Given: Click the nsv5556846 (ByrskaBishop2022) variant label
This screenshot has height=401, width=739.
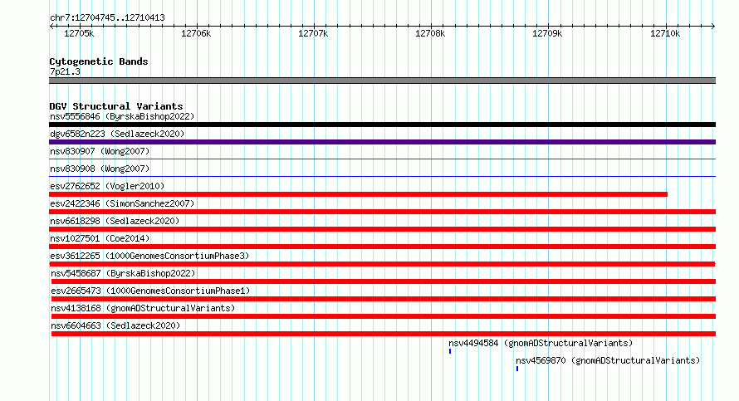Looking at the screenshot, I should point(122,116).
